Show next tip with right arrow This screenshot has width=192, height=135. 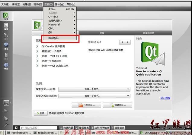point(127,42)
